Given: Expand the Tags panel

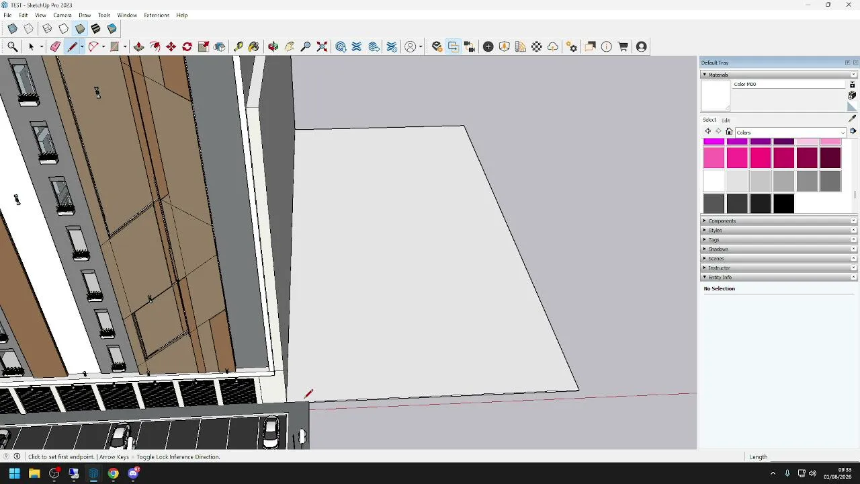Looking at the screenshot, I should tap(779, 239).
